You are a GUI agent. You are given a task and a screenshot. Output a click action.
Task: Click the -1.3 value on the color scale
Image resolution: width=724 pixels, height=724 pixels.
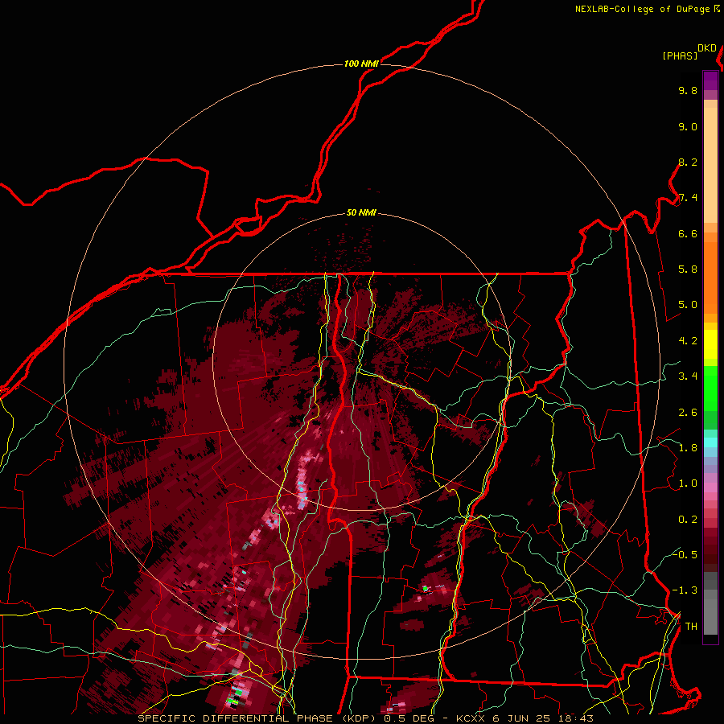pyautogui.click(x=685, y=590)
